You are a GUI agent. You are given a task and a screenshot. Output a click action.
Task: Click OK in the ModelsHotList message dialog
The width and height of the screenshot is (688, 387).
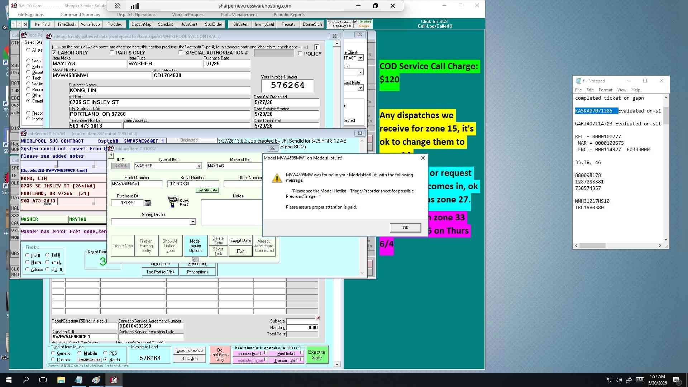405,228
